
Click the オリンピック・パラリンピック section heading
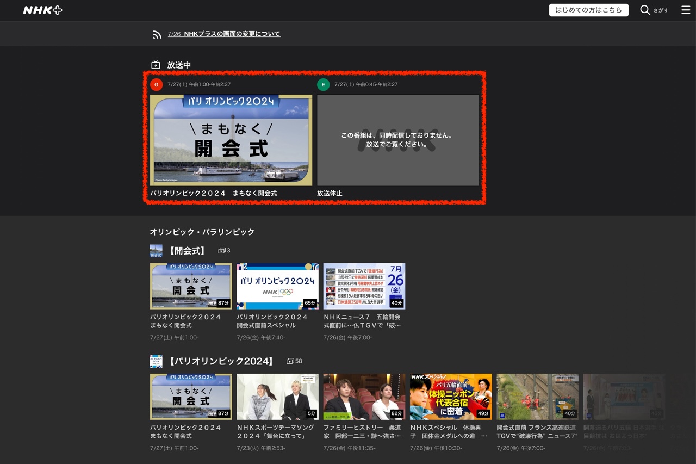[202, 232]
